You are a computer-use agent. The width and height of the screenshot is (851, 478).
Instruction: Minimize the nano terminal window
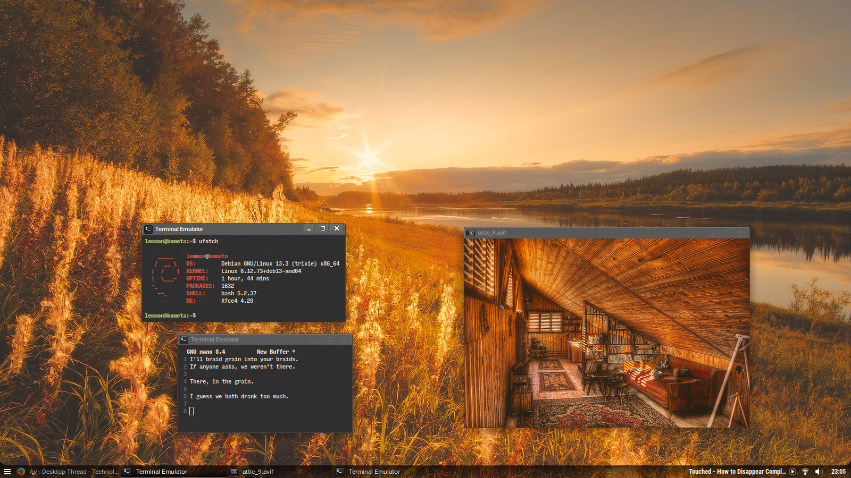click(316, 339)
